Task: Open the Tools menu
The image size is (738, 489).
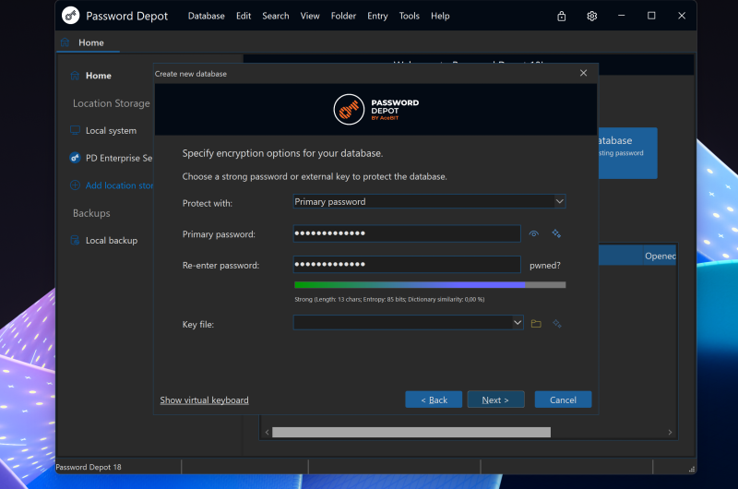Action: 409,16
